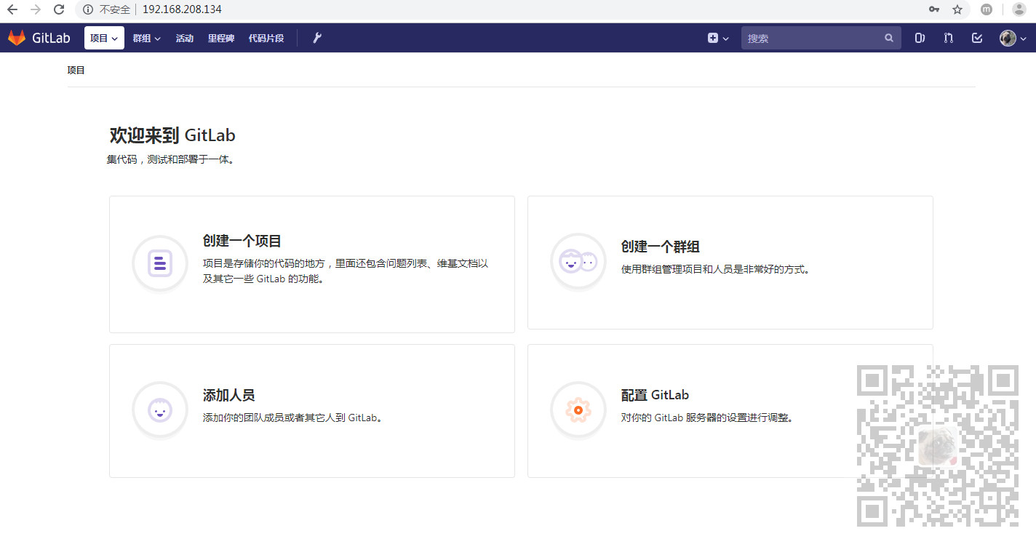This screenshot has height=547, width=1036.
Task: Expand the user avatar dropdown arrow
Action: [x=1023, y=39]
